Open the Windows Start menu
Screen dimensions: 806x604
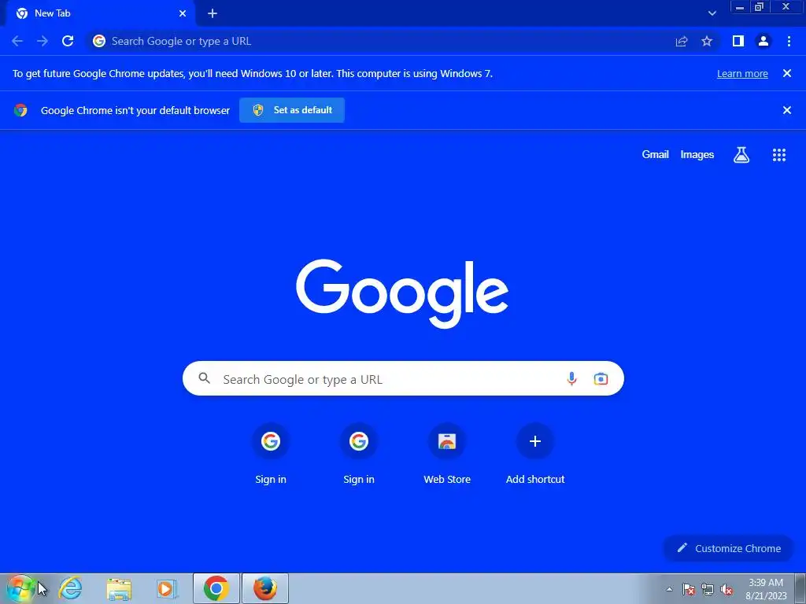(x=20, y=588)
